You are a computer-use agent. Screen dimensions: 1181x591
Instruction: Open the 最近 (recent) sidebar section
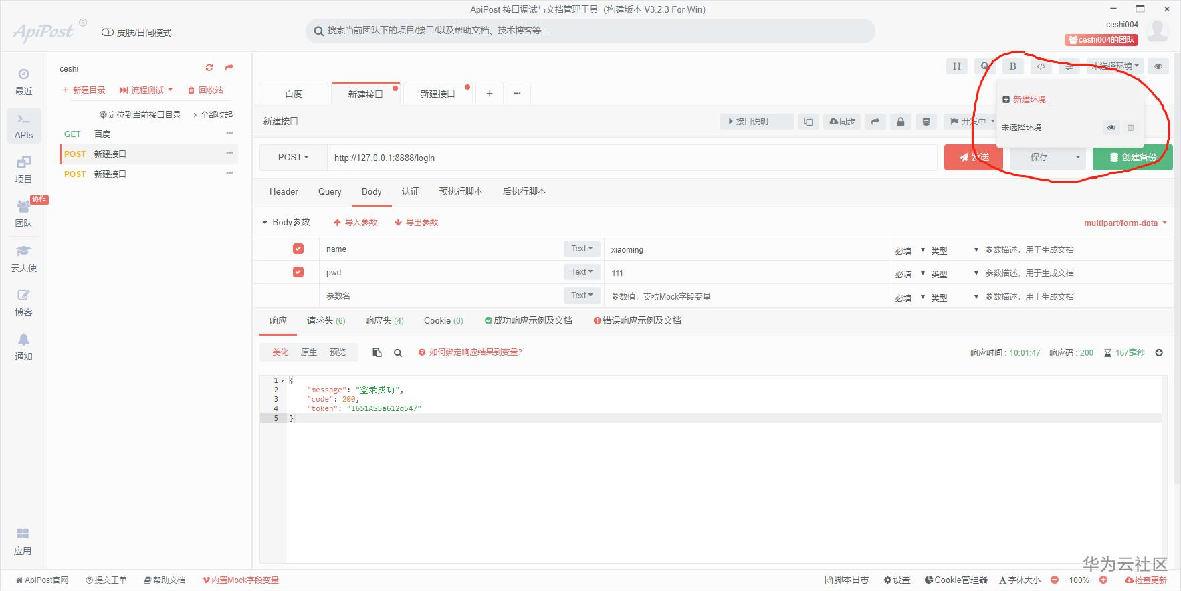tap(23, 82)
